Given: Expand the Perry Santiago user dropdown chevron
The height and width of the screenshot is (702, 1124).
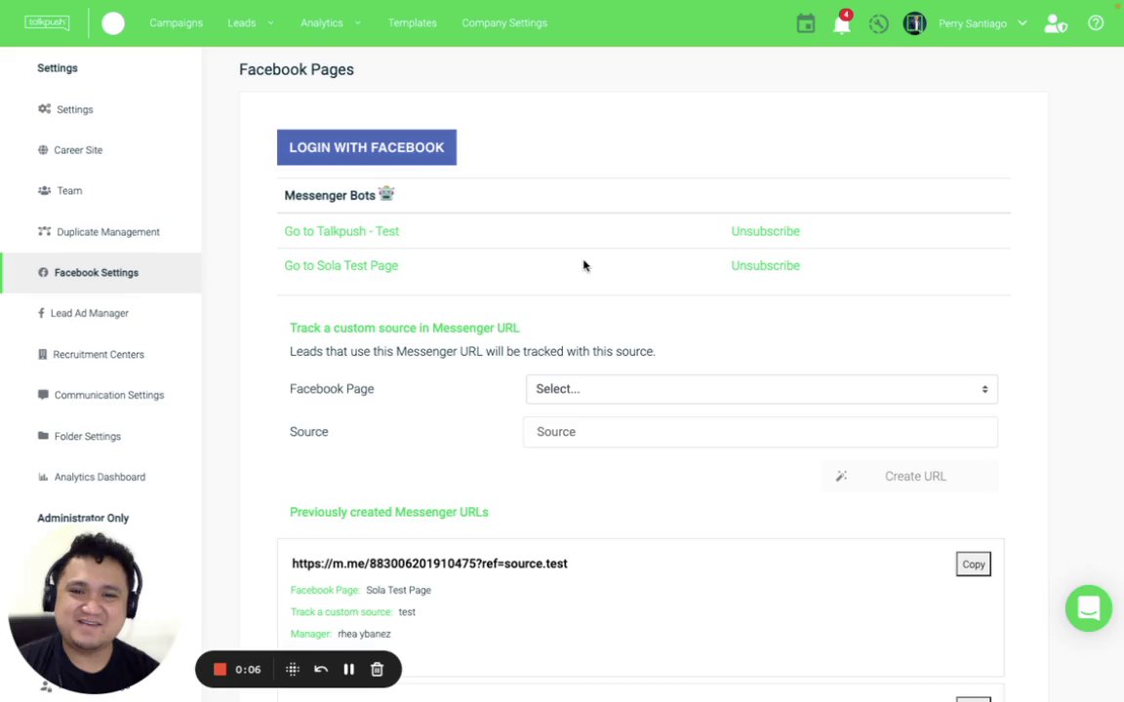Looking at the screenshot, I should (1023, 23).
